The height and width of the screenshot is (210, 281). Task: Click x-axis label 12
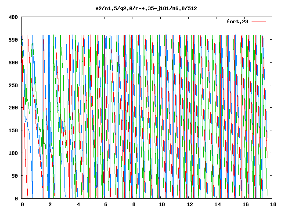tap(190, 204)
